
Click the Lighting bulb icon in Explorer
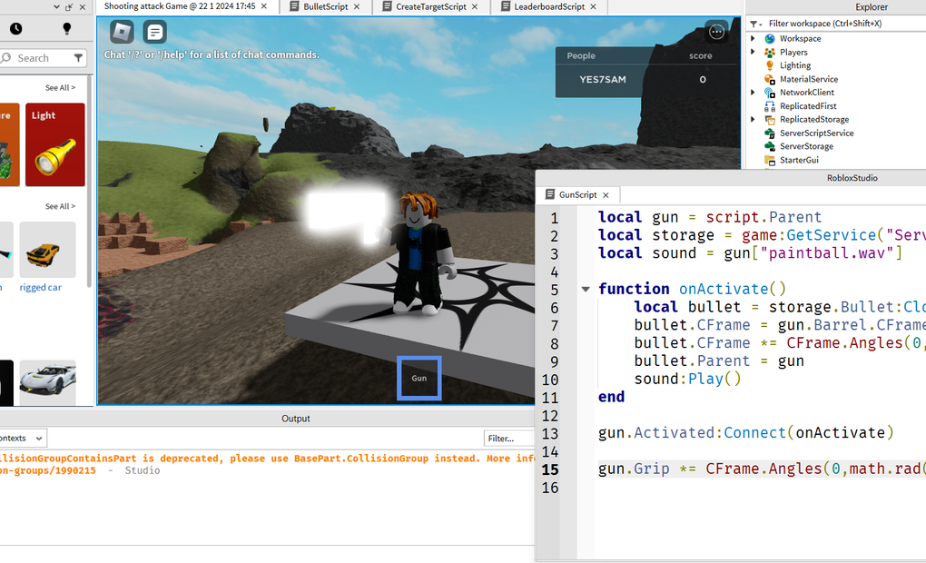pos(770,65)
